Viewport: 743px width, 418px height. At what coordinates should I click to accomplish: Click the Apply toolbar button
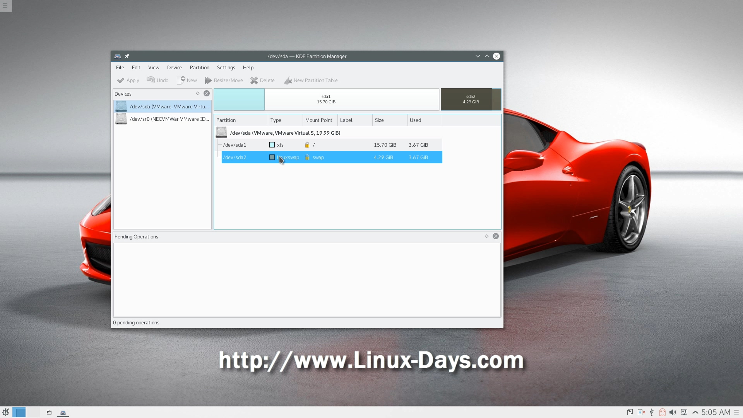click(128, 81)
